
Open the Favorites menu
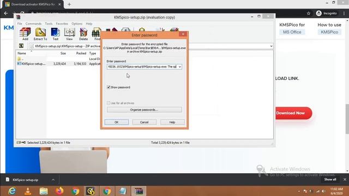pyautogui.click(x=62, y=23)
